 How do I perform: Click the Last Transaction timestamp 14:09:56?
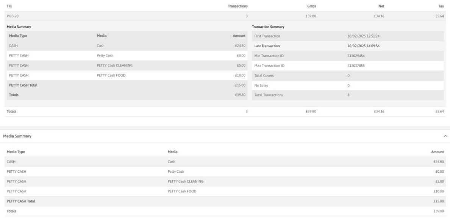pos(363,46)
